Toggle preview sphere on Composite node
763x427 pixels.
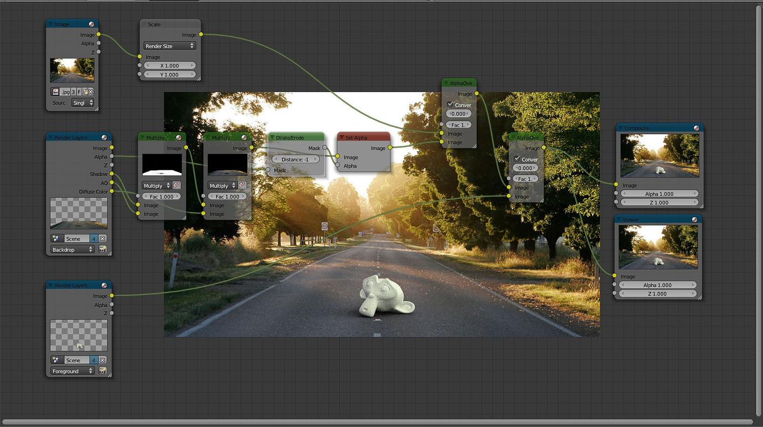[695, 128]
